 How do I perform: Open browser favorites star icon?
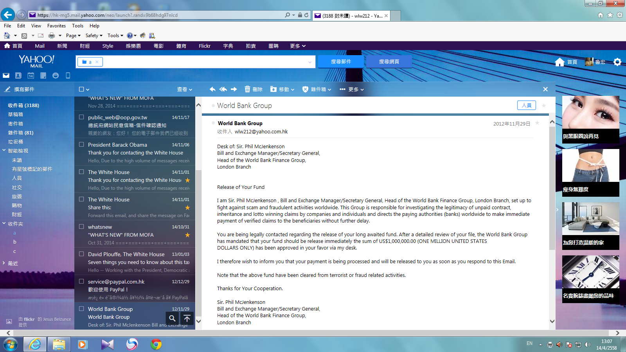coord(610,15)
